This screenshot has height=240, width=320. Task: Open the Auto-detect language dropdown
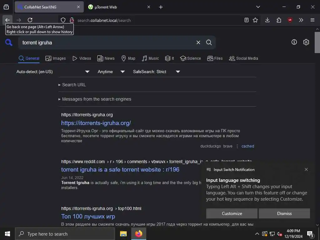(53, 72)
